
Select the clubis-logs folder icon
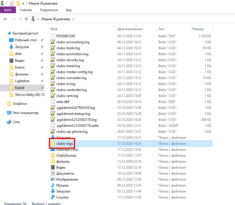pyautogui.click(x=53, y=144)
